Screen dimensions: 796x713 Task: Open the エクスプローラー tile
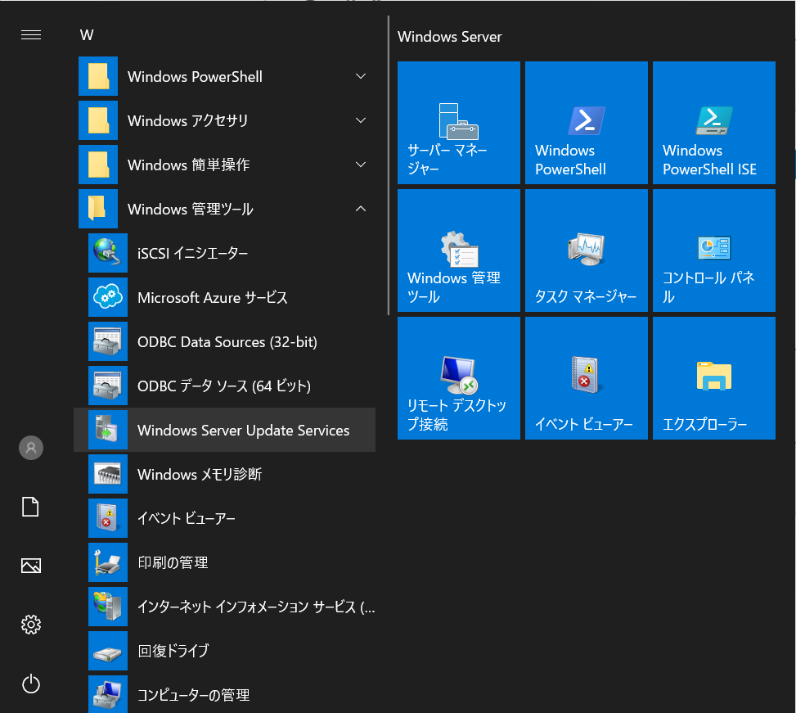713,378
